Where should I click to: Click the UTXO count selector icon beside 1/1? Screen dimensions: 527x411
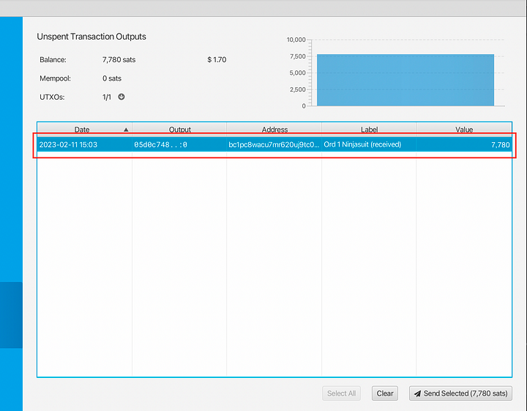click(x=122, y=97)
